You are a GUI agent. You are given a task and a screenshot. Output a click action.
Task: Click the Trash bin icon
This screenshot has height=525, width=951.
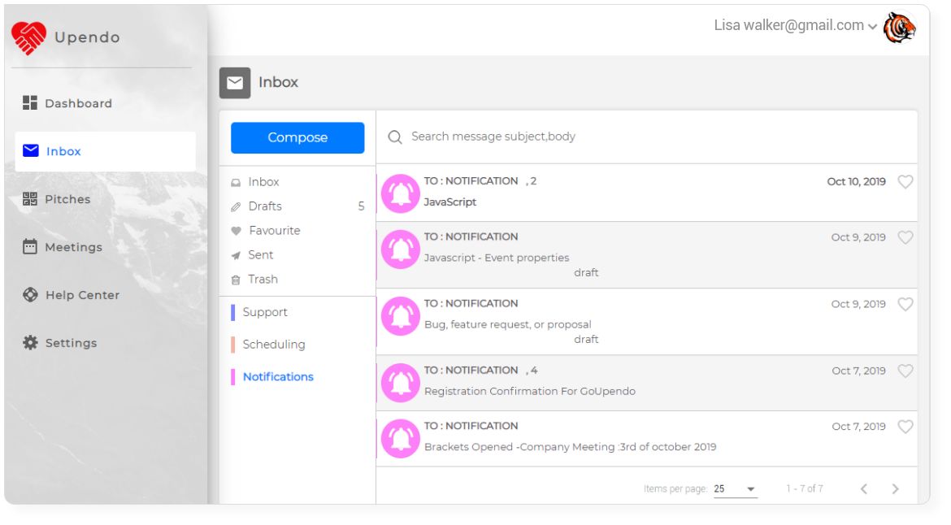pyautogui.click(x=236, y=280)
